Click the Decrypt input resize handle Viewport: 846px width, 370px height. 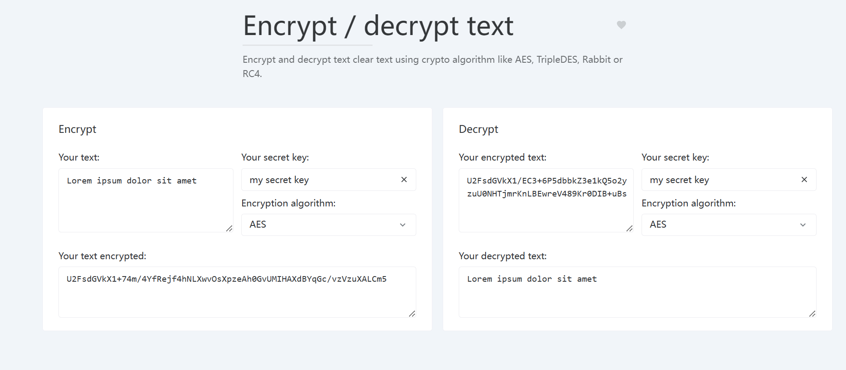click(x=629, y=228)
